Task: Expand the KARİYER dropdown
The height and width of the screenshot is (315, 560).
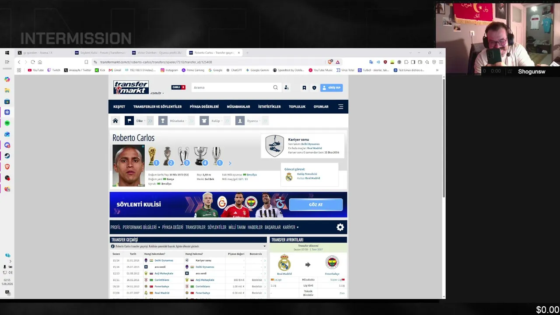Action: click(x=290, y=227)
